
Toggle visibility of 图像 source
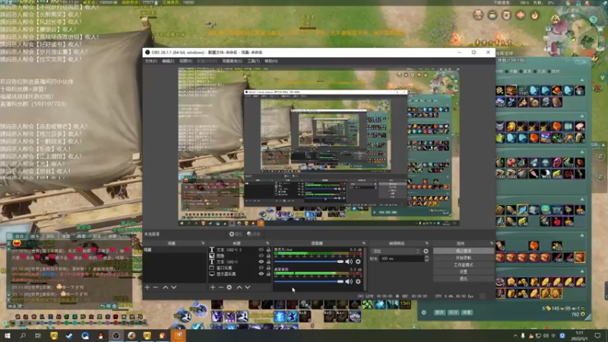click(x=261, y=255)
